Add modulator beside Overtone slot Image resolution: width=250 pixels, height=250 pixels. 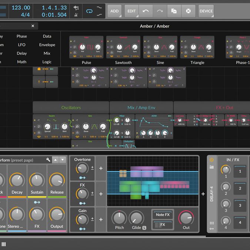point(101,168)
